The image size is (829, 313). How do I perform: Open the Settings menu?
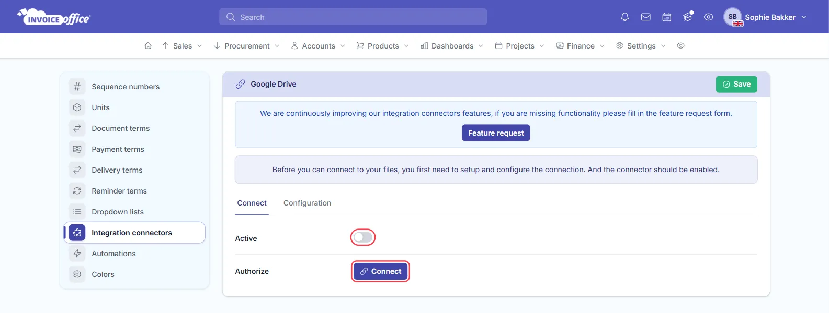click(x=641, y=46)
